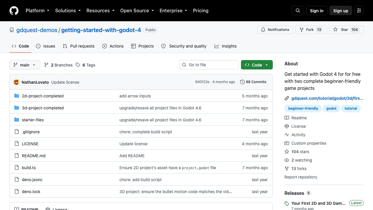Open the "chore: complete build script" commit message
This screenshot has width=373, height=210.
click(146, 132)
